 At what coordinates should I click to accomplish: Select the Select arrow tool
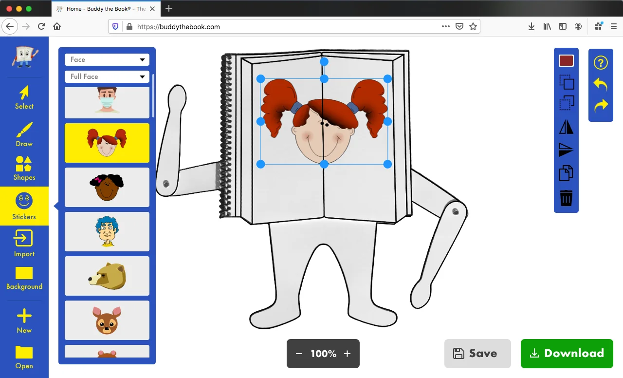pos(24,97)
